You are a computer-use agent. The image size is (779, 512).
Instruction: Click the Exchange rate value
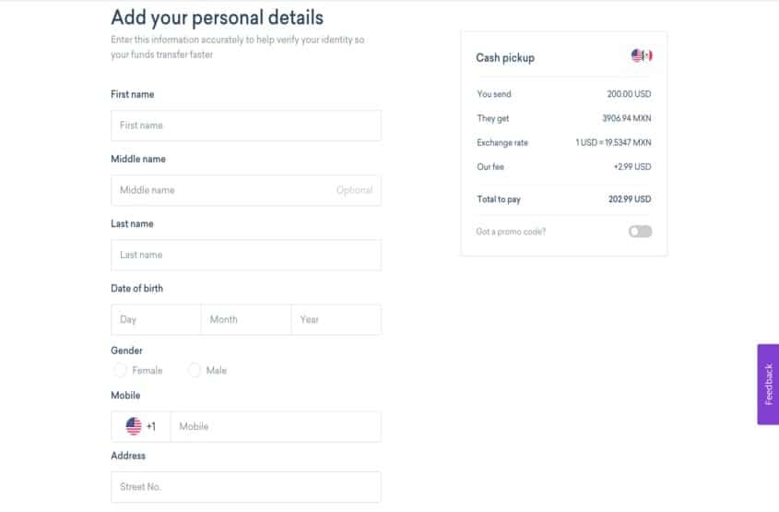pos(613,143)
